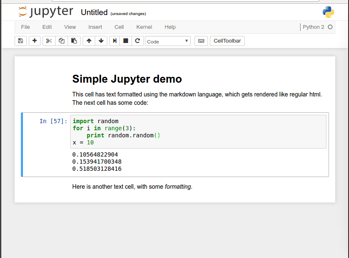Click inside the code input area
The height and width of the screenshot is (258, 349).
[198, 132]
